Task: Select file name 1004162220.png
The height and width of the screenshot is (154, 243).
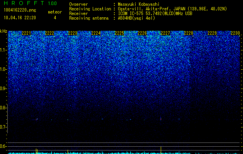Action: coord(20,10)
